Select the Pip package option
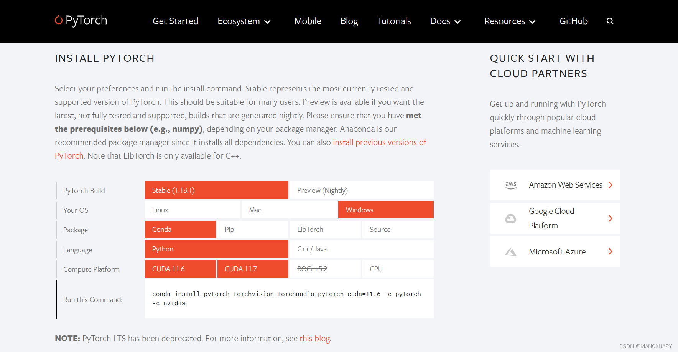Viewport: 678px width, 352px height. point(253,230)
